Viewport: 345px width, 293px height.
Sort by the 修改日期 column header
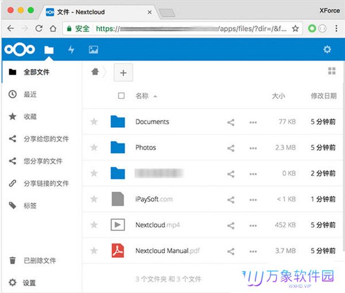(324, 96)
